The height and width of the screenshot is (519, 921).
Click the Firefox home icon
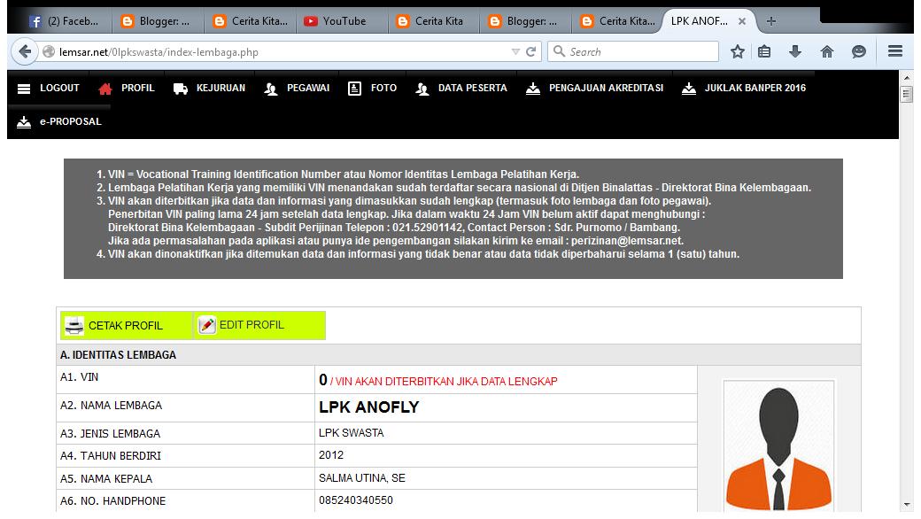pyautogui.click(x=827, y=52)
